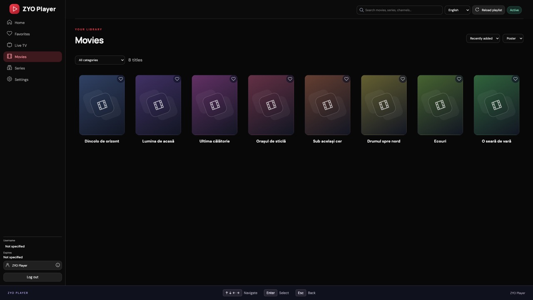Click the heart on O seară de vară
The image size is (533, 300).
coord(516,79)
